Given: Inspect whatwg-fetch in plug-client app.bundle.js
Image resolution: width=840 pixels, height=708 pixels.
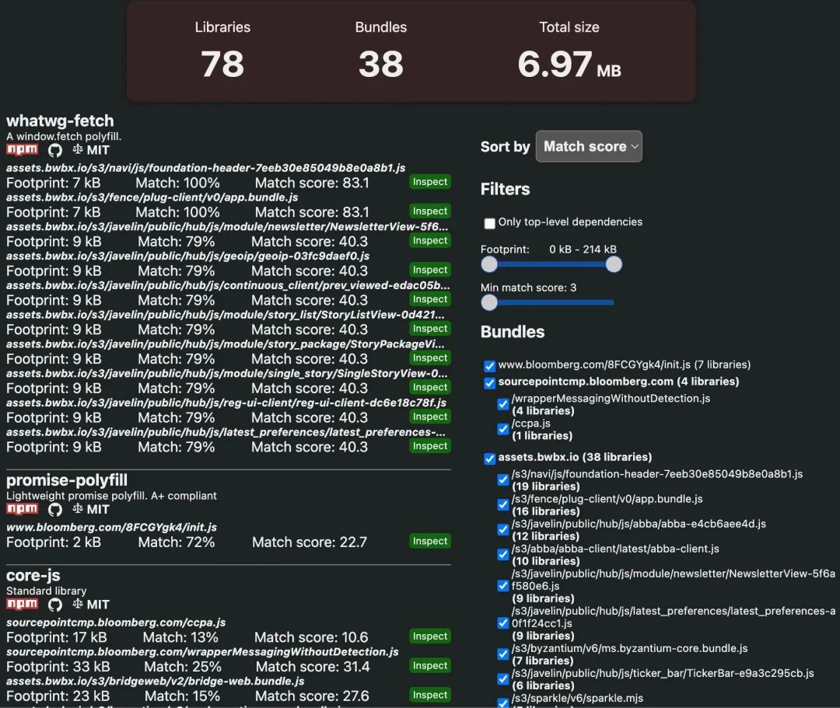Looking at the screenshot, I should pos(429,211).
